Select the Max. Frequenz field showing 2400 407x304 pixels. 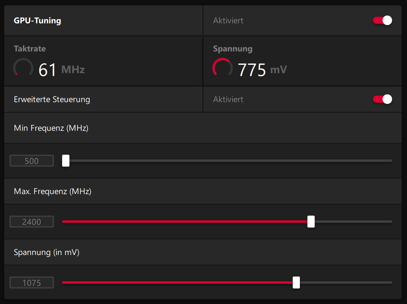32,222
